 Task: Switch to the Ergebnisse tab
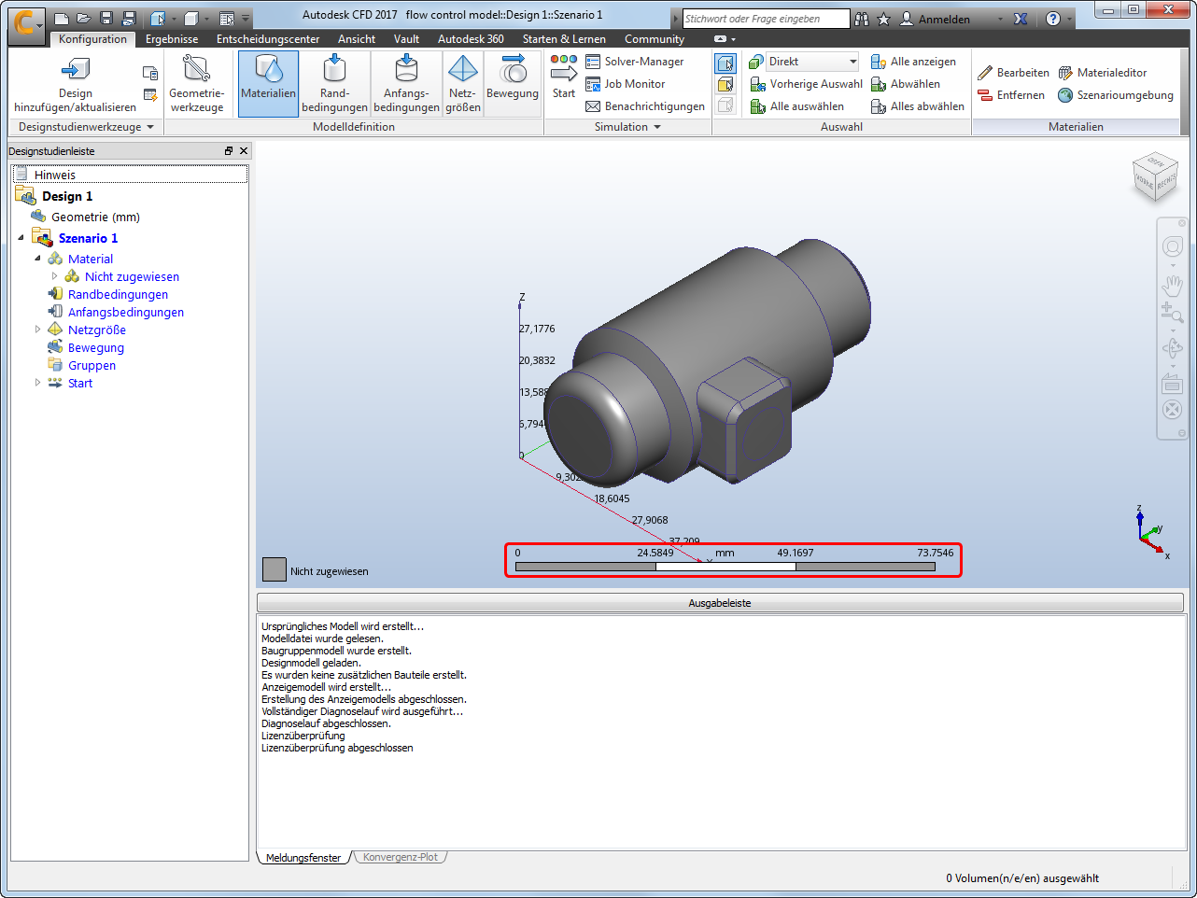pyautogui.click(x=171, y=39)
